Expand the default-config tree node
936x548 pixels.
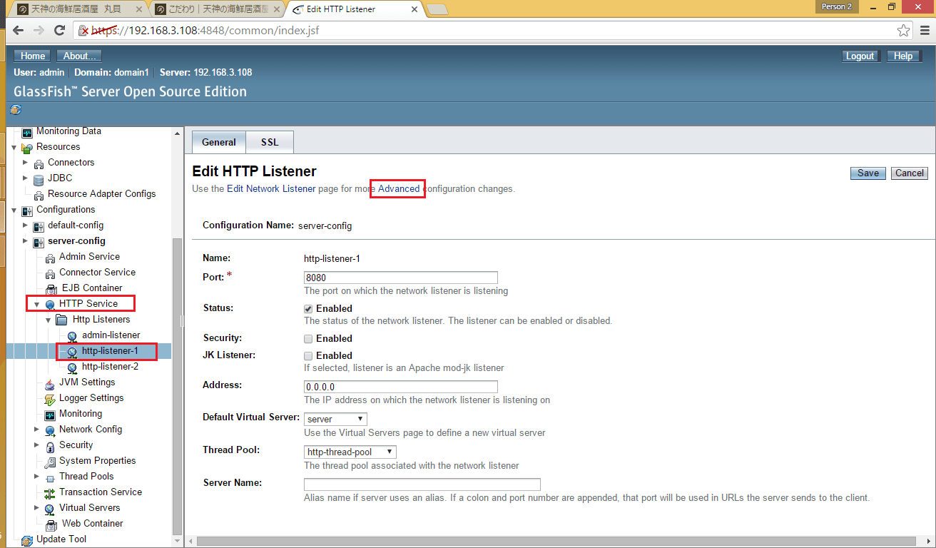point(25,226)
